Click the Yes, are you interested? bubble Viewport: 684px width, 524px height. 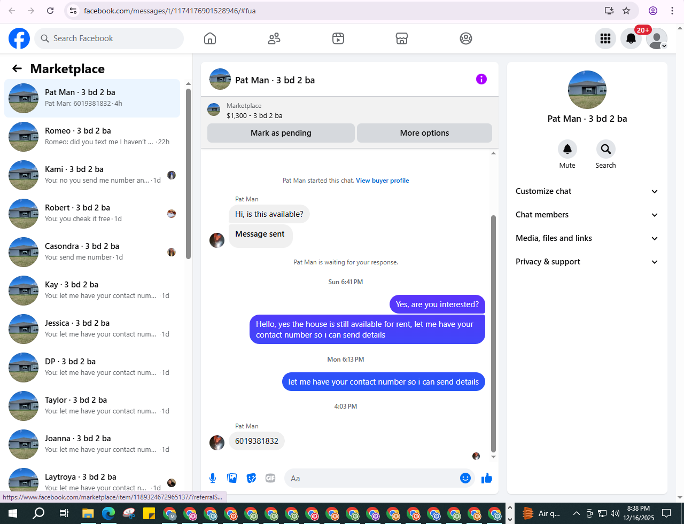point(437,304)
